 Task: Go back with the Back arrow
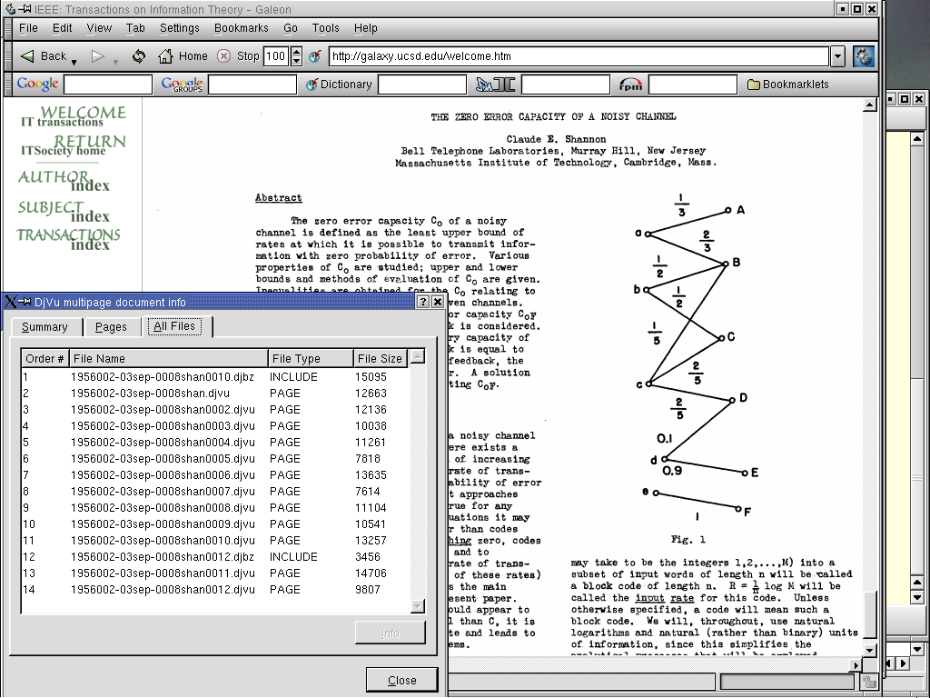pyautogui.click(x=42, y=56)
